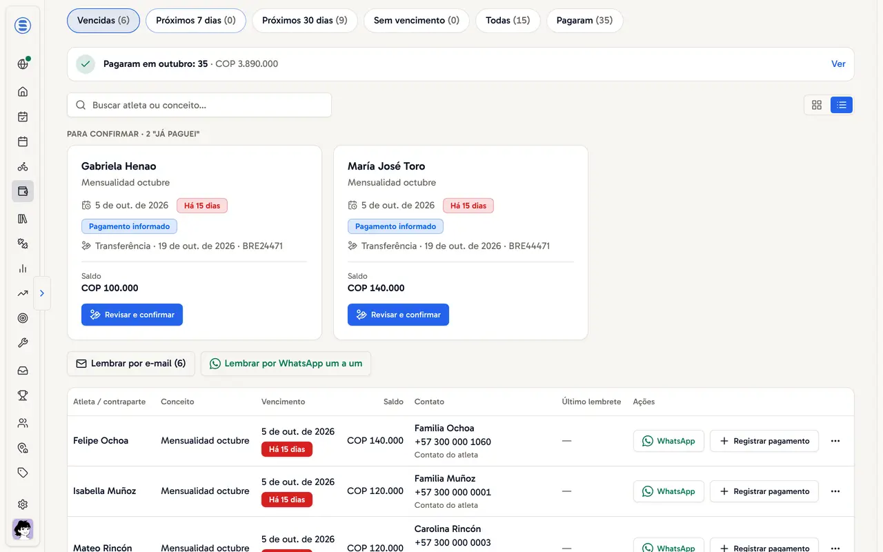Select the Próximos 30 dias filter tab
883x552 pixels.
coord(305,21)
